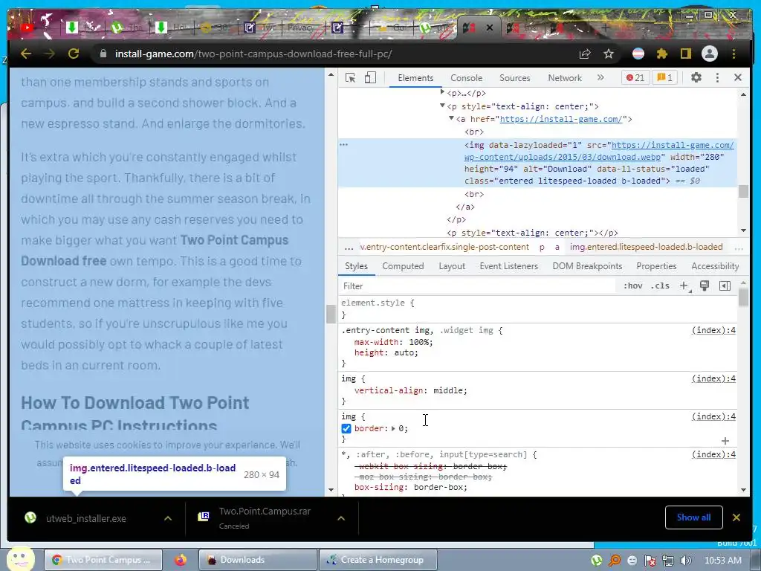Open a new browser tab with plus
Screen dimensions: 761x571
click(605, 28)
